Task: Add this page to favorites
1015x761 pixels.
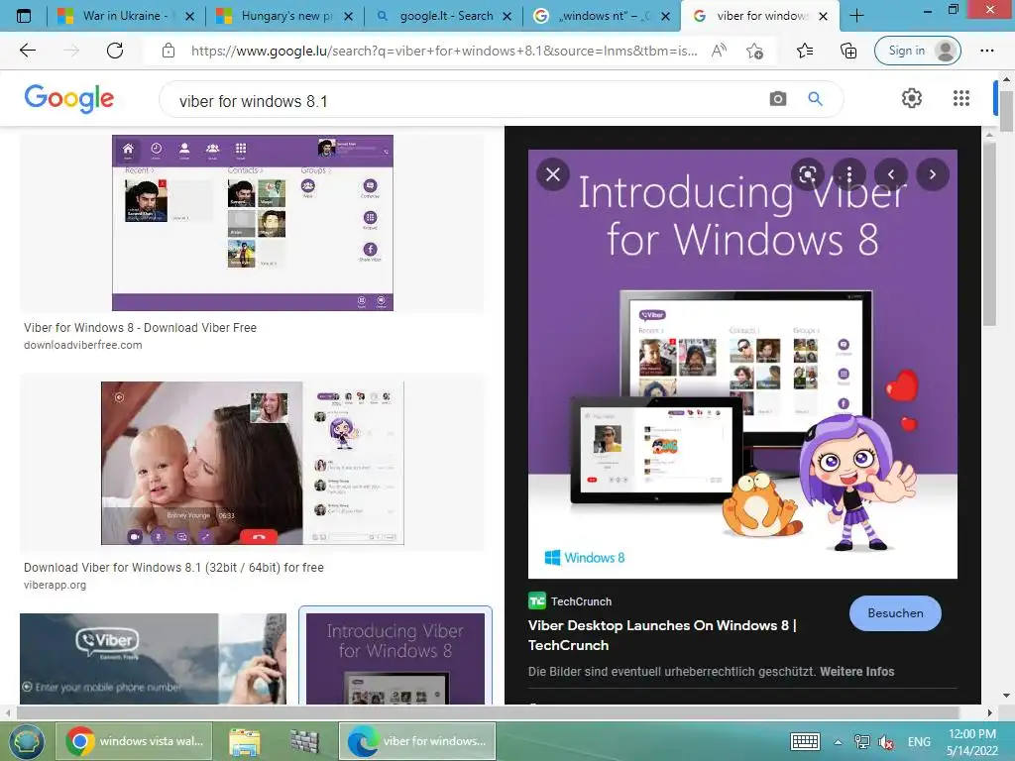Action: coord(754,51)
